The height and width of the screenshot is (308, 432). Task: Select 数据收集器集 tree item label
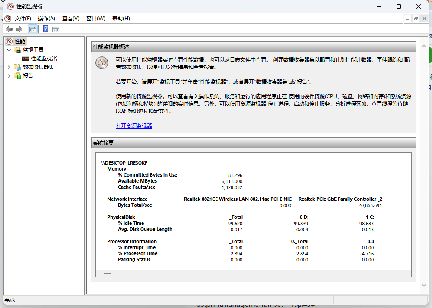coord(38,67)
